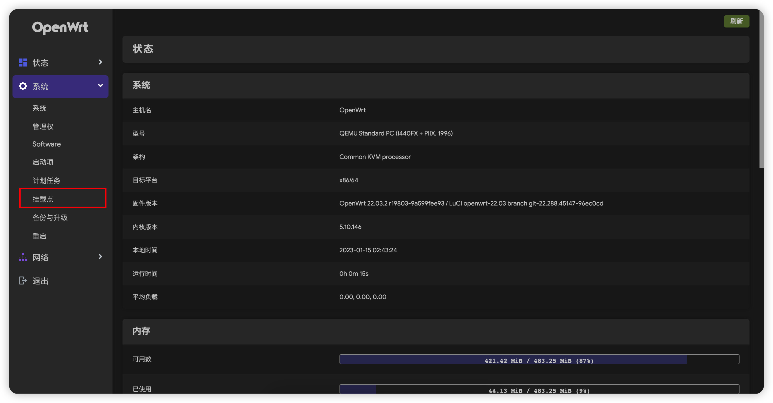The width and height of the screenshot is (773, 403).
Task: Click the 状态 page heading
Action: (x=143, y=49)
